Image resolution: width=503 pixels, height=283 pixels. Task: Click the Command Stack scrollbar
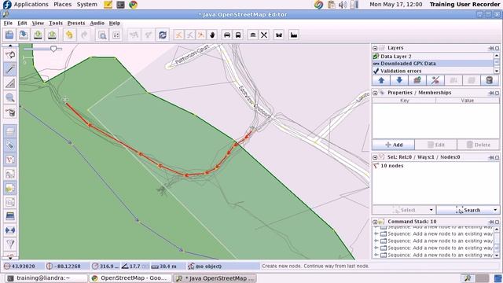(x=497, y=242)
